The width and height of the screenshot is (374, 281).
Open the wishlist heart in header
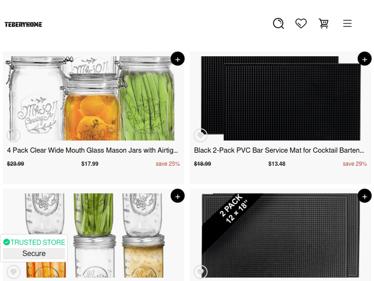tap(301, 23)
